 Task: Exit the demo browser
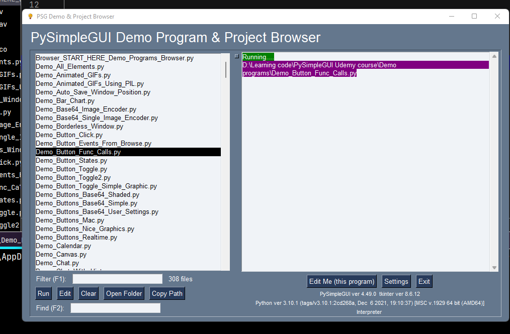(424, 281)
